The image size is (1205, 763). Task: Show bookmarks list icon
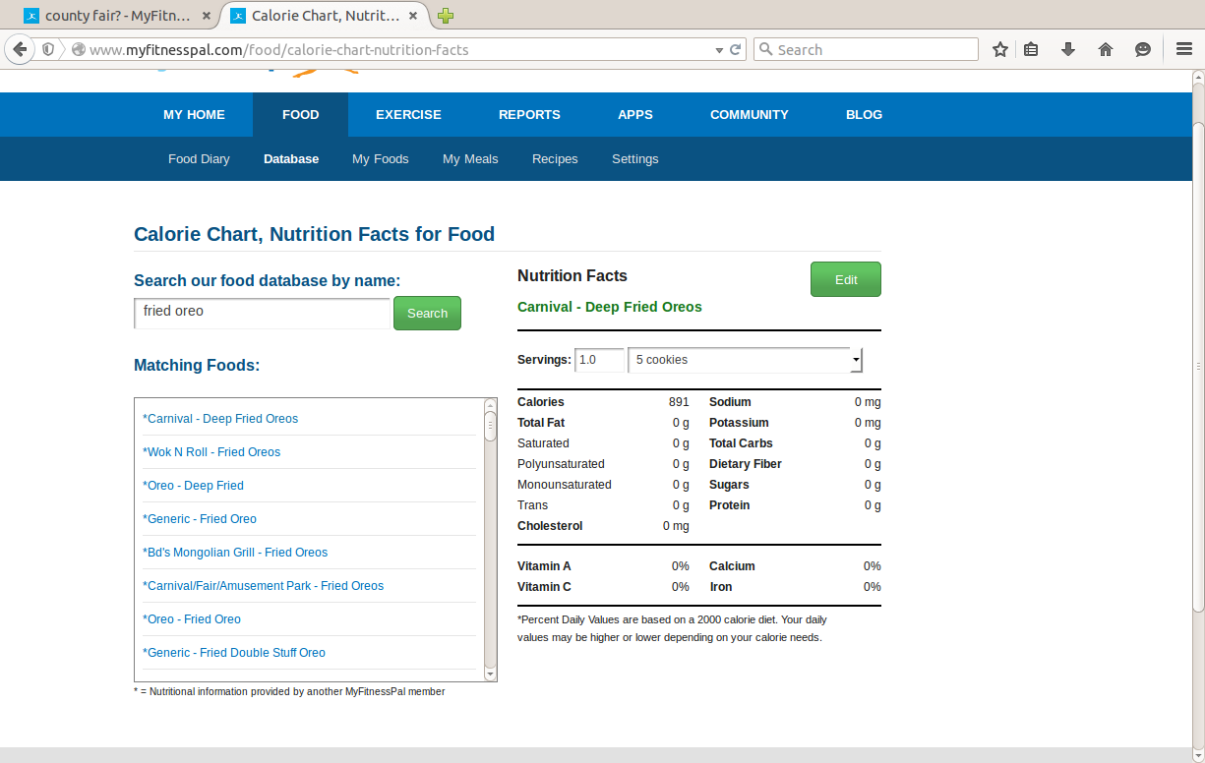coord(1031,49)
